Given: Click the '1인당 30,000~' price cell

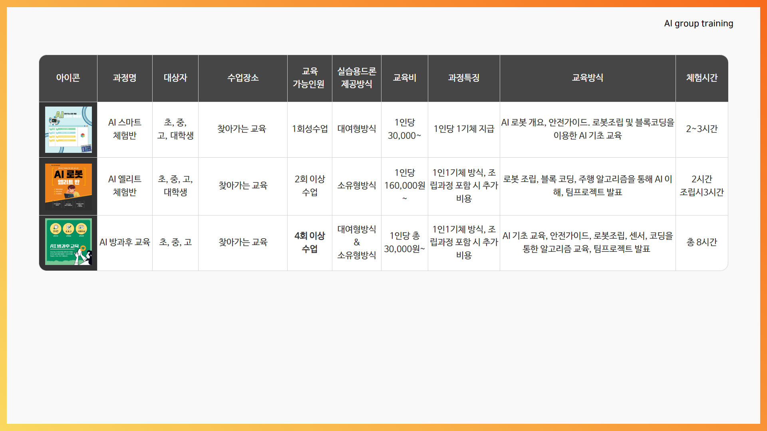Looking at the screenshot, I should point(405,129).
